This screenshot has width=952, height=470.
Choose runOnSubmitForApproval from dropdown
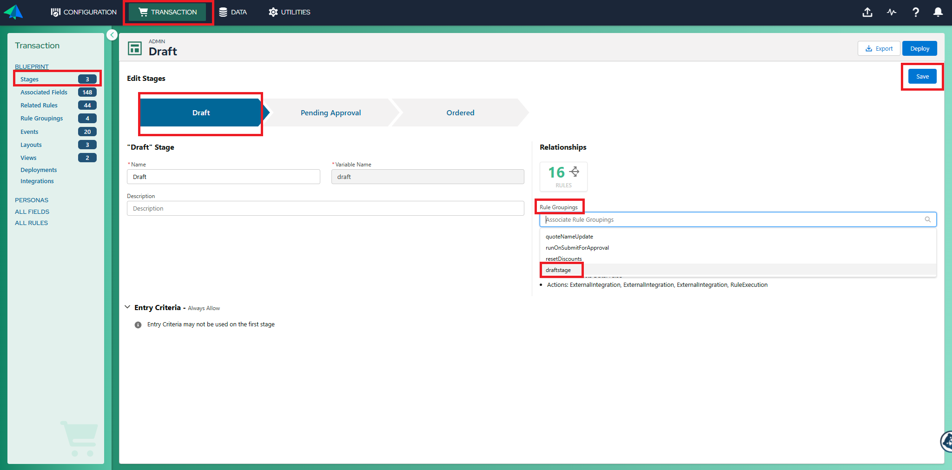tap(738, 248)
